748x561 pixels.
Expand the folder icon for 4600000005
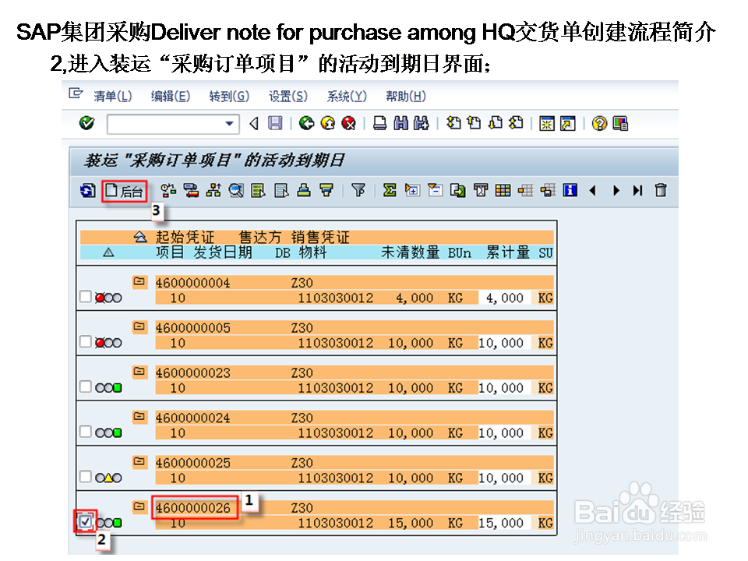click(139, 326)
